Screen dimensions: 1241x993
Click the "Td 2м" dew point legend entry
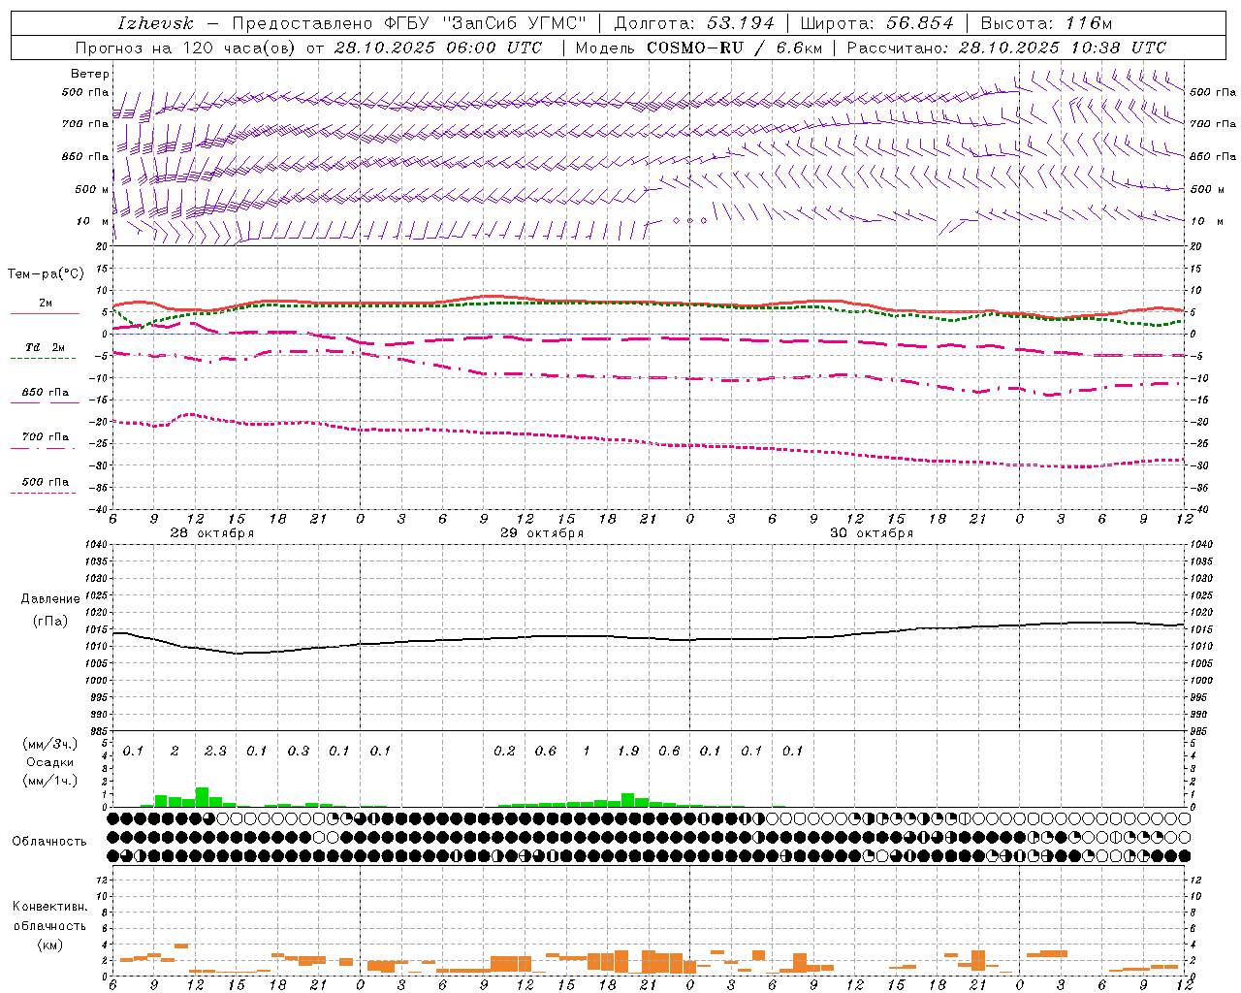point(46,347)
